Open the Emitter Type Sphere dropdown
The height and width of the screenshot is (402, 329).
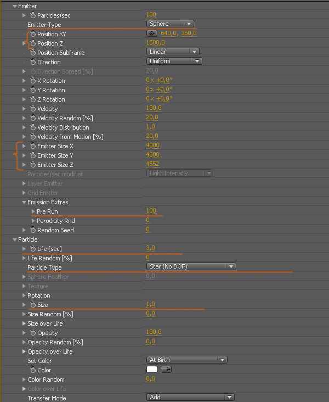[x=171, y=24]
